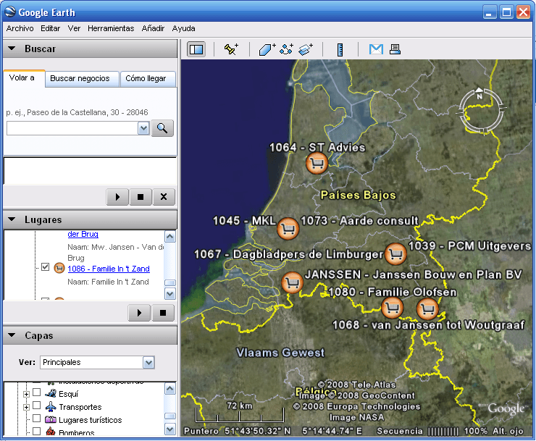Toggle the sidebar panel button

coord(196,49)
